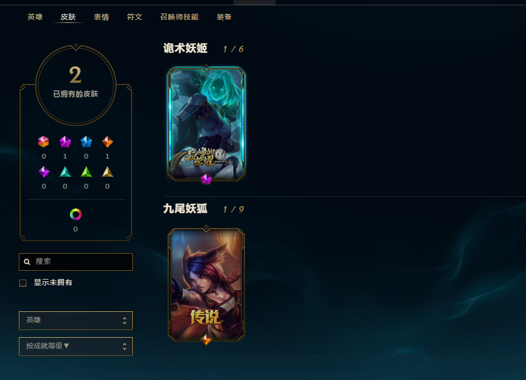Click the search magnifier icon
Viewport: 526px width, 380px height.
point(27,262)
